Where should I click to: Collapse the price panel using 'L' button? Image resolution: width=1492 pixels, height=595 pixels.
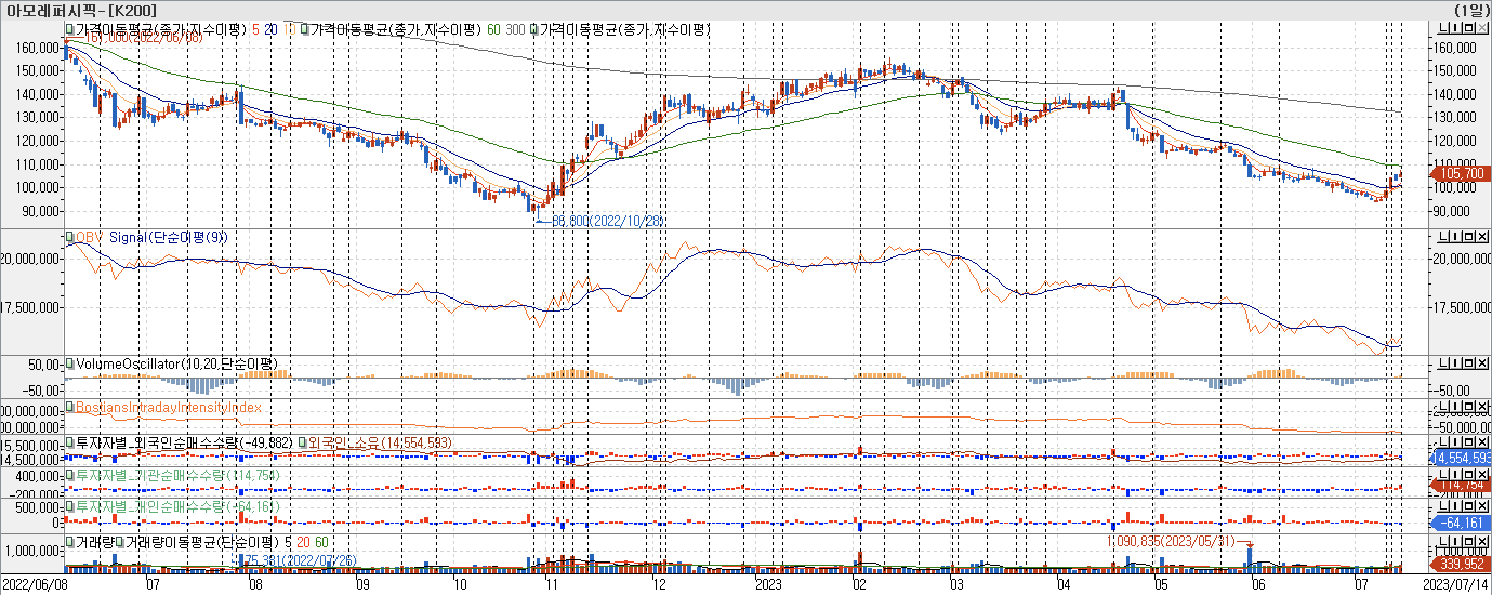click(x=1444, y=28)
